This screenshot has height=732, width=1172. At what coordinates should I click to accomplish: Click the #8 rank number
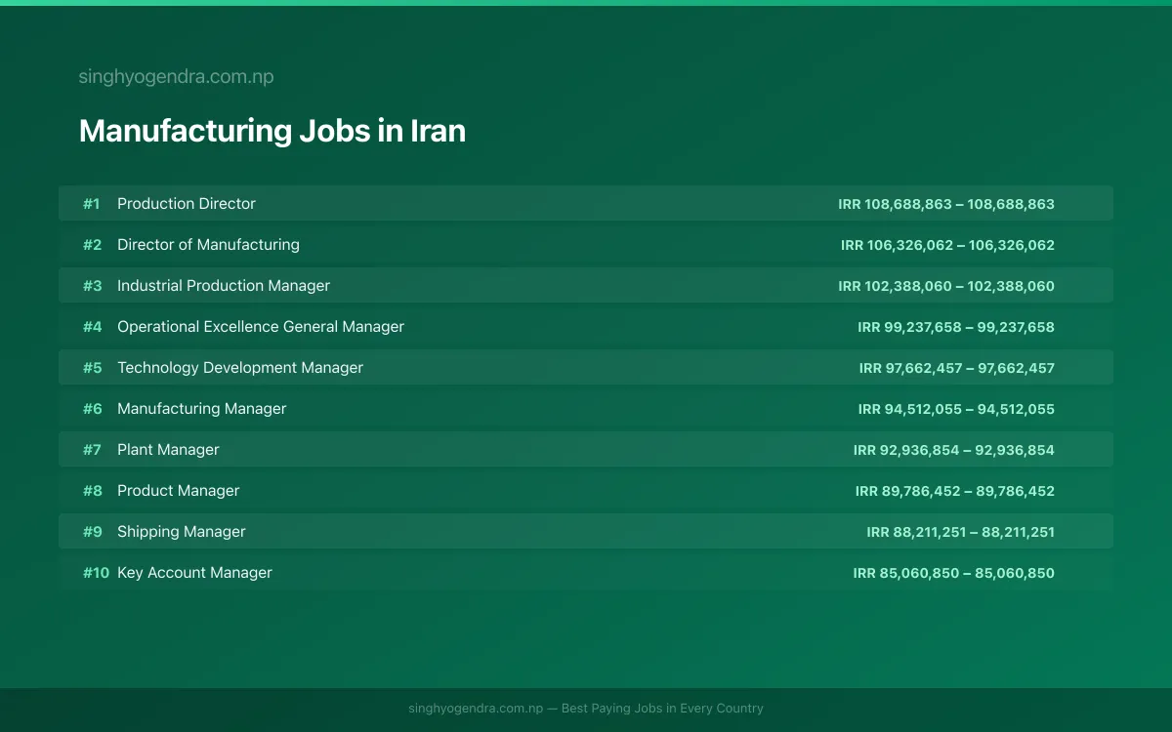coord(92,491)
